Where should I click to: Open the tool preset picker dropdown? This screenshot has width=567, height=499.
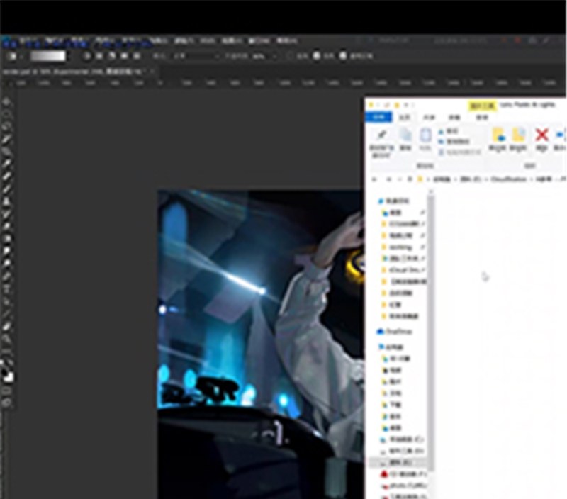point(21,57)
